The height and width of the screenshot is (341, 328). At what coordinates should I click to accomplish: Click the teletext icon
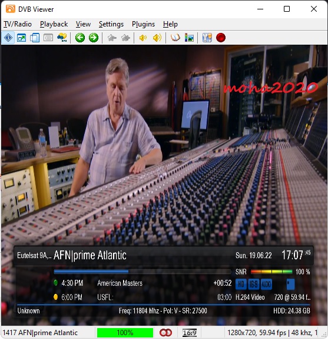(48, 38)
